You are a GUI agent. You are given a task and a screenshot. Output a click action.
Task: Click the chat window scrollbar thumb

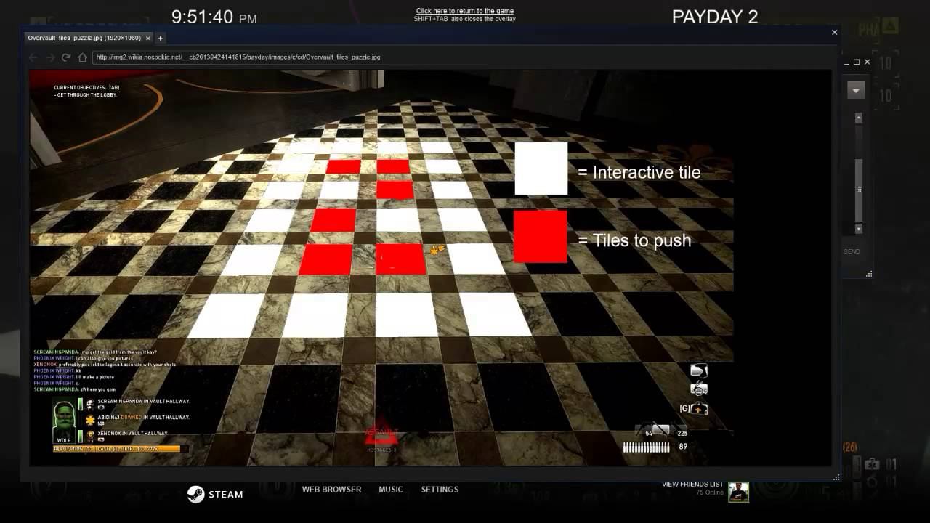(858, 190)
